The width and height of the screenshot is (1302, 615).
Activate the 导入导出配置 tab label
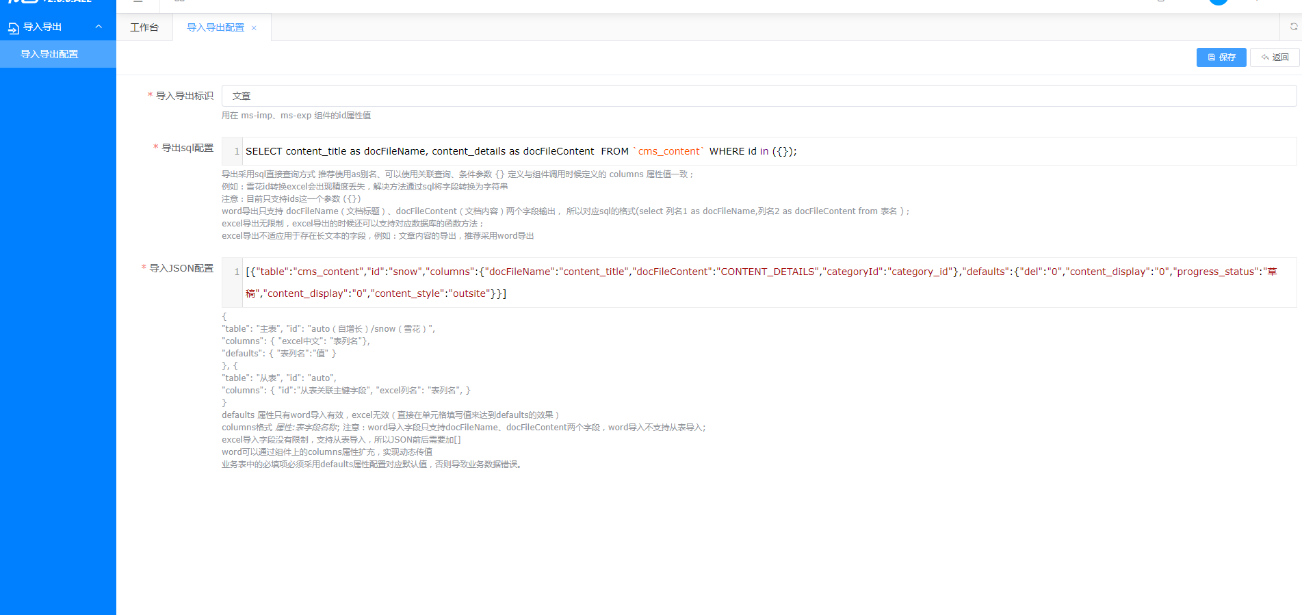[216, 27]
